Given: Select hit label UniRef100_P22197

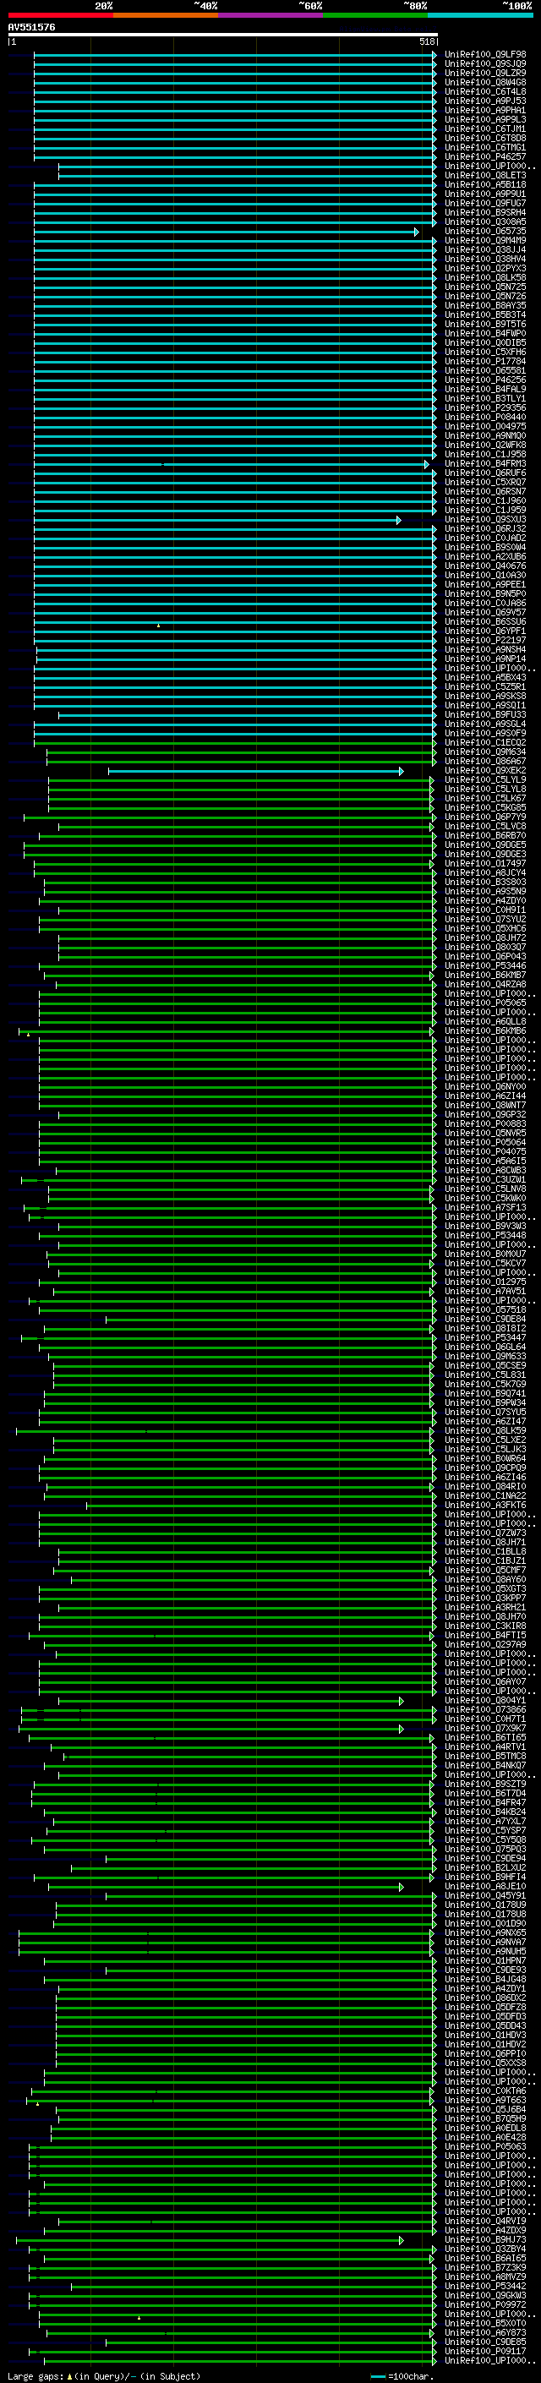Looking at the screenshot, I should pos(485,640).
